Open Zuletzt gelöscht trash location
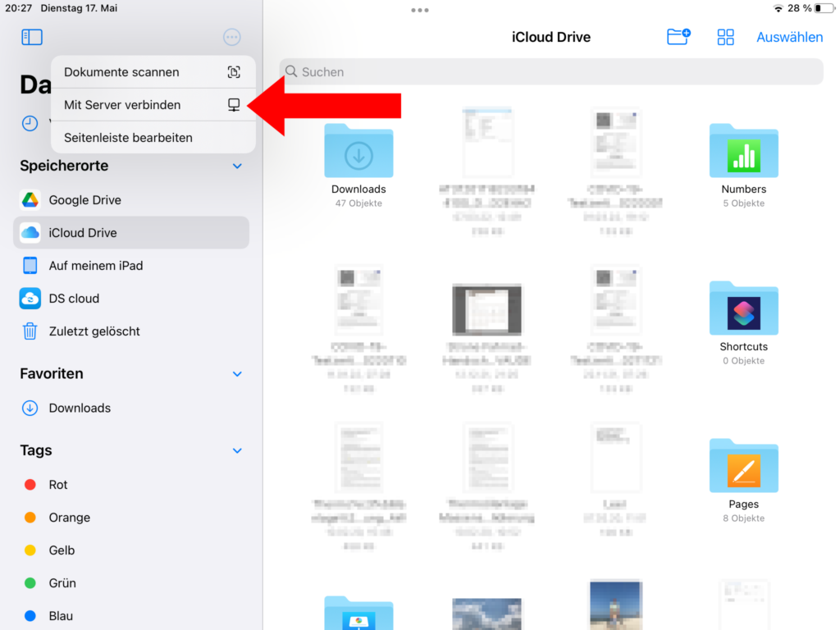The image size is (840, 630). pos(131,331)
